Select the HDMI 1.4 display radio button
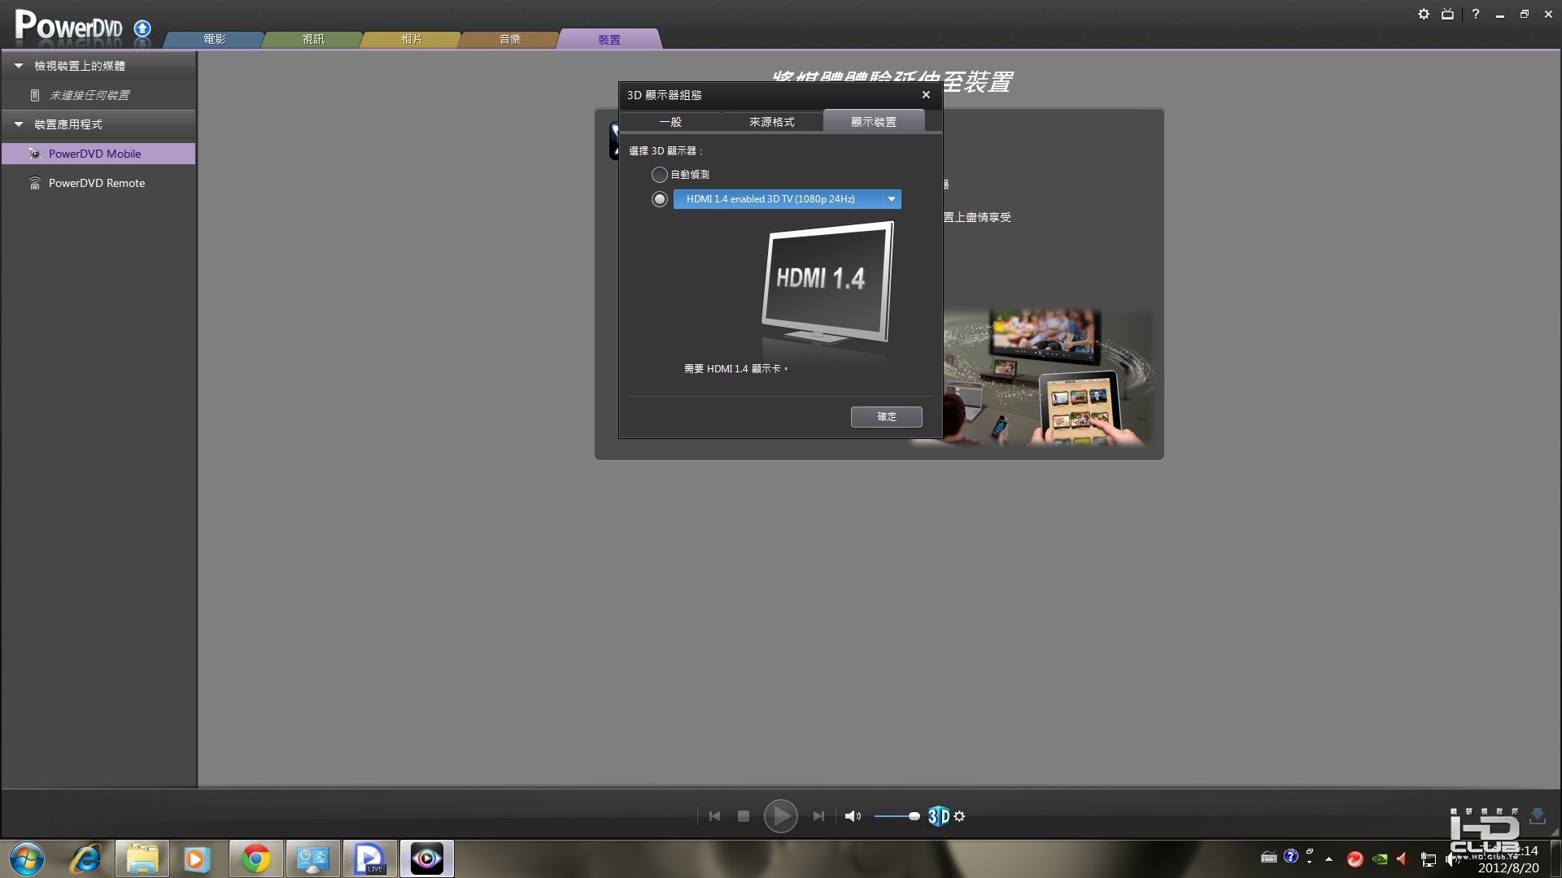Screen dimensions: 1562x878 (x=660, y=199)
